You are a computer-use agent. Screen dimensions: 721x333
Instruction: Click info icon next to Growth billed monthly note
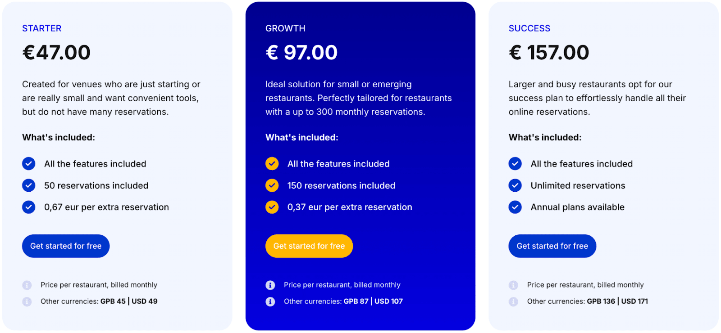pyautogui.click(x=270, y=285)
